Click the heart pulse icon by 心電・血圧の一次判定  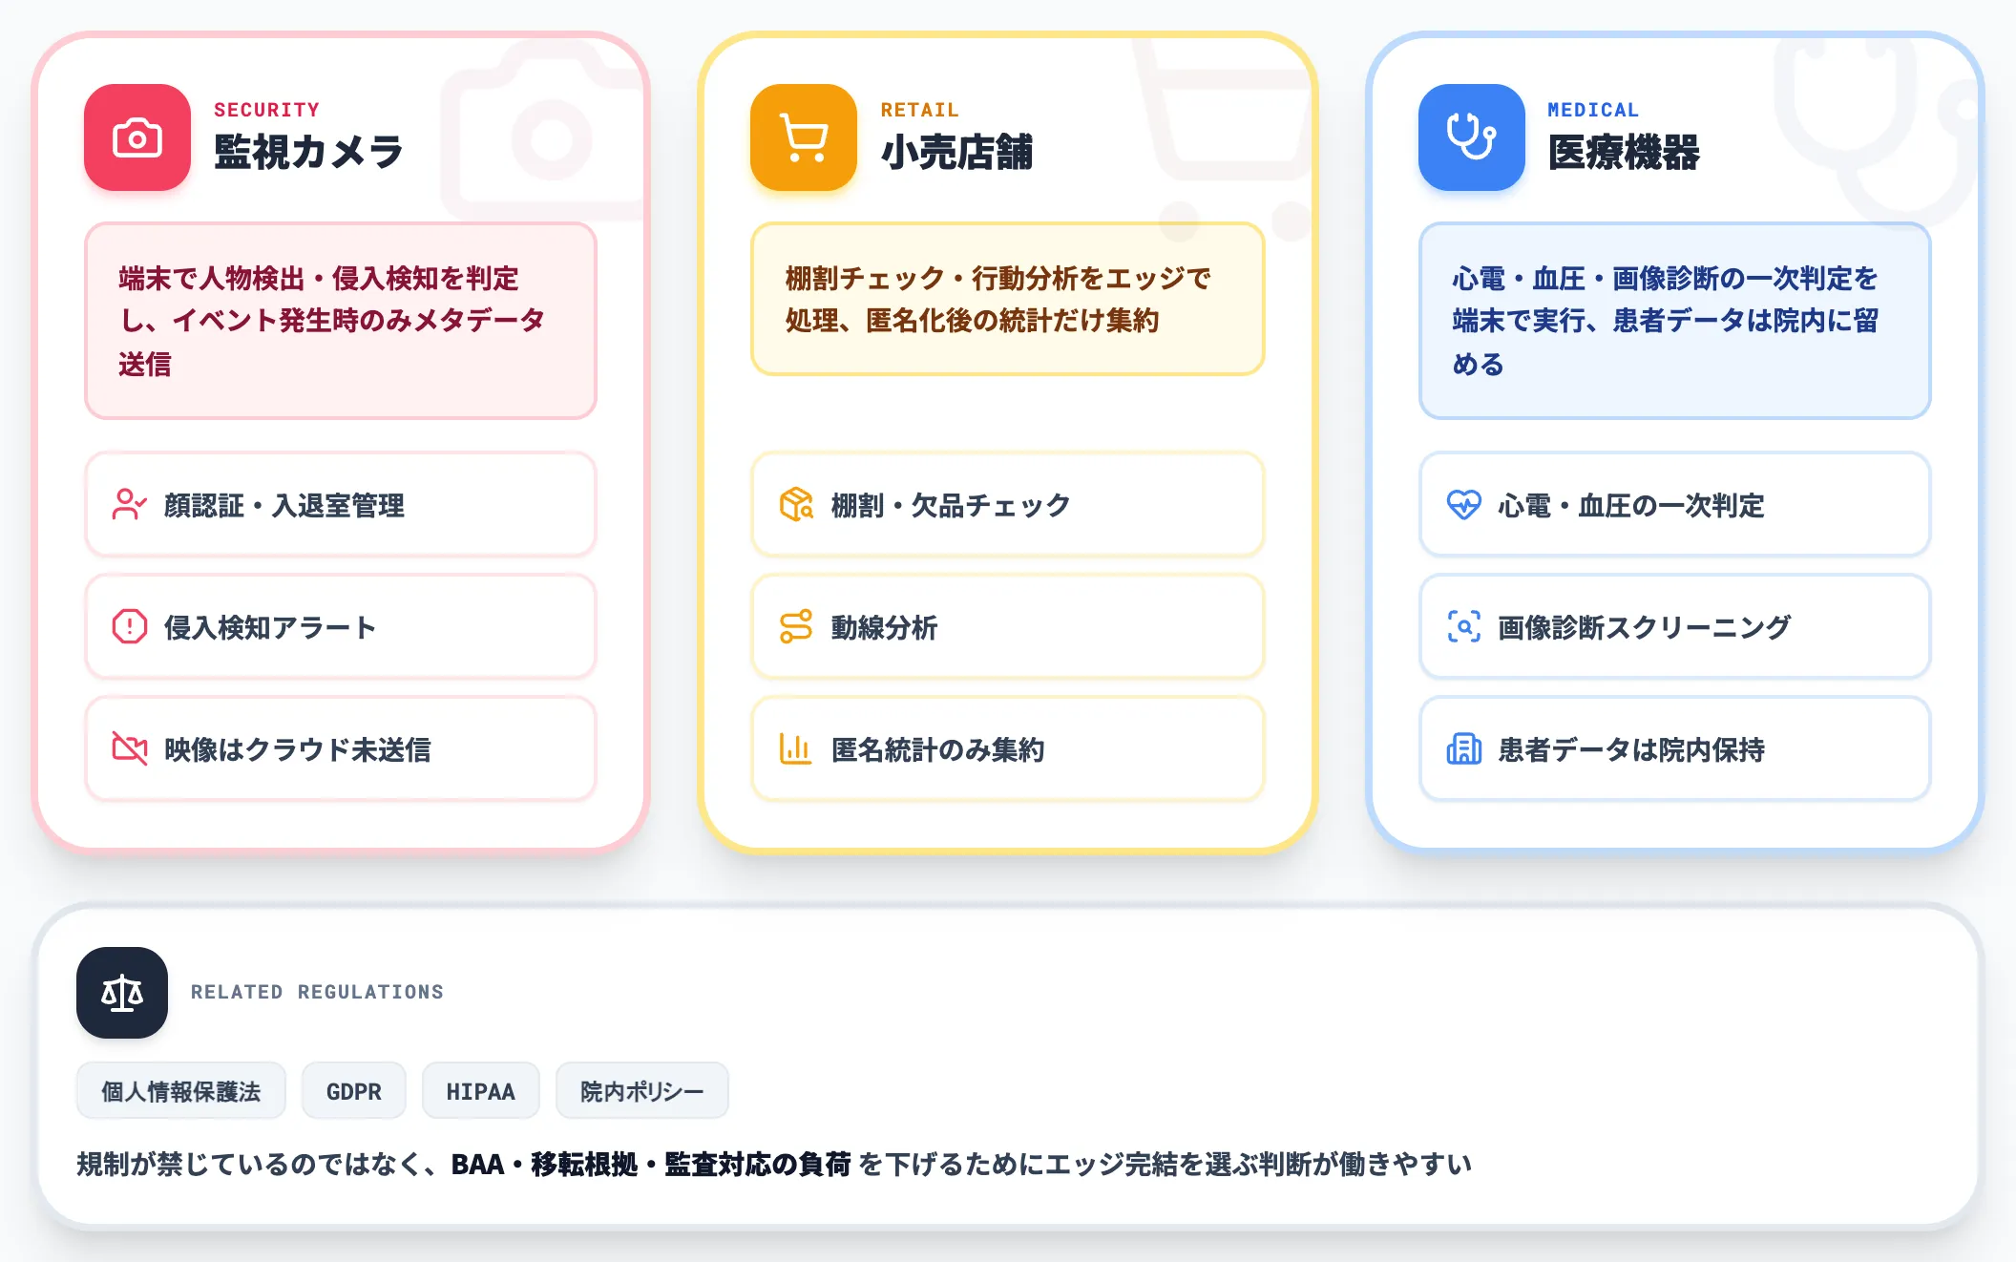(1463, 505)
